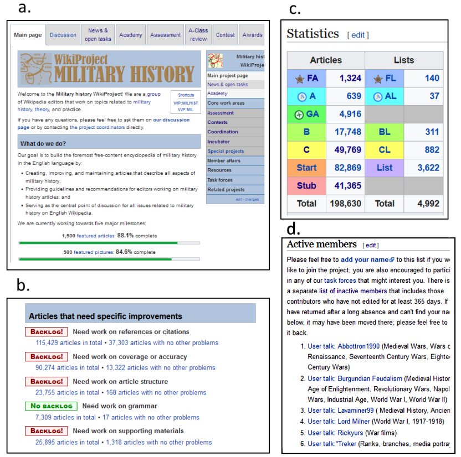Click the 'No backlog' badge beside grammar
Viewport: 461px width, 457px height.
[51, 406]
